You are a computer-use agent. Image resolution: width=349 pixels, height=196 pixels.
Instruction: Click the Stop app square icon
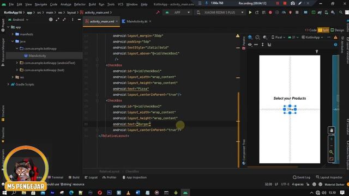(297, 13)
